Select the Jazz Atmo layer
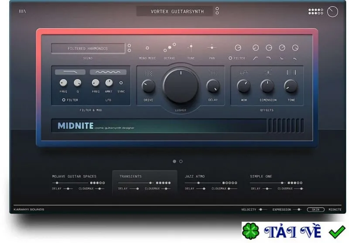 pyautogui.click(x=195, y=176)
